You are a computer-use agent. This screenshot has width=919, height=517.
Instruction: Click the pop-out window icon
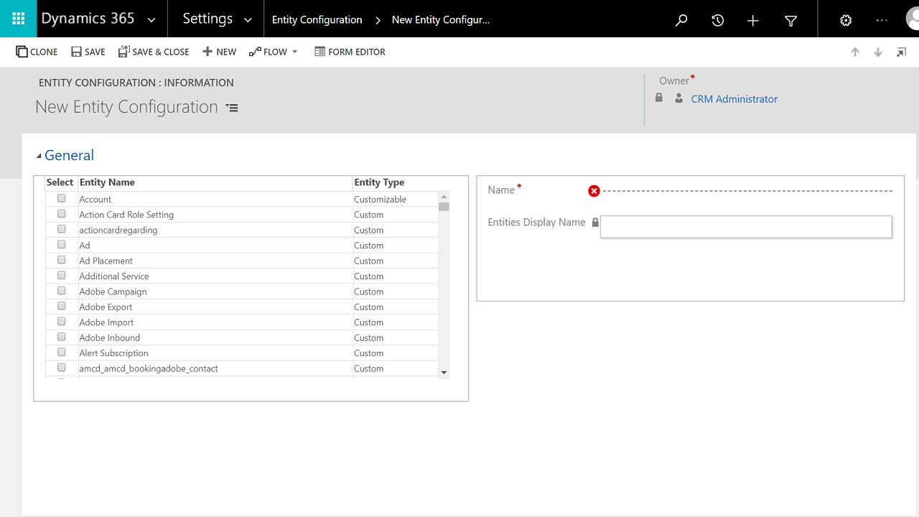pos(901,52)
